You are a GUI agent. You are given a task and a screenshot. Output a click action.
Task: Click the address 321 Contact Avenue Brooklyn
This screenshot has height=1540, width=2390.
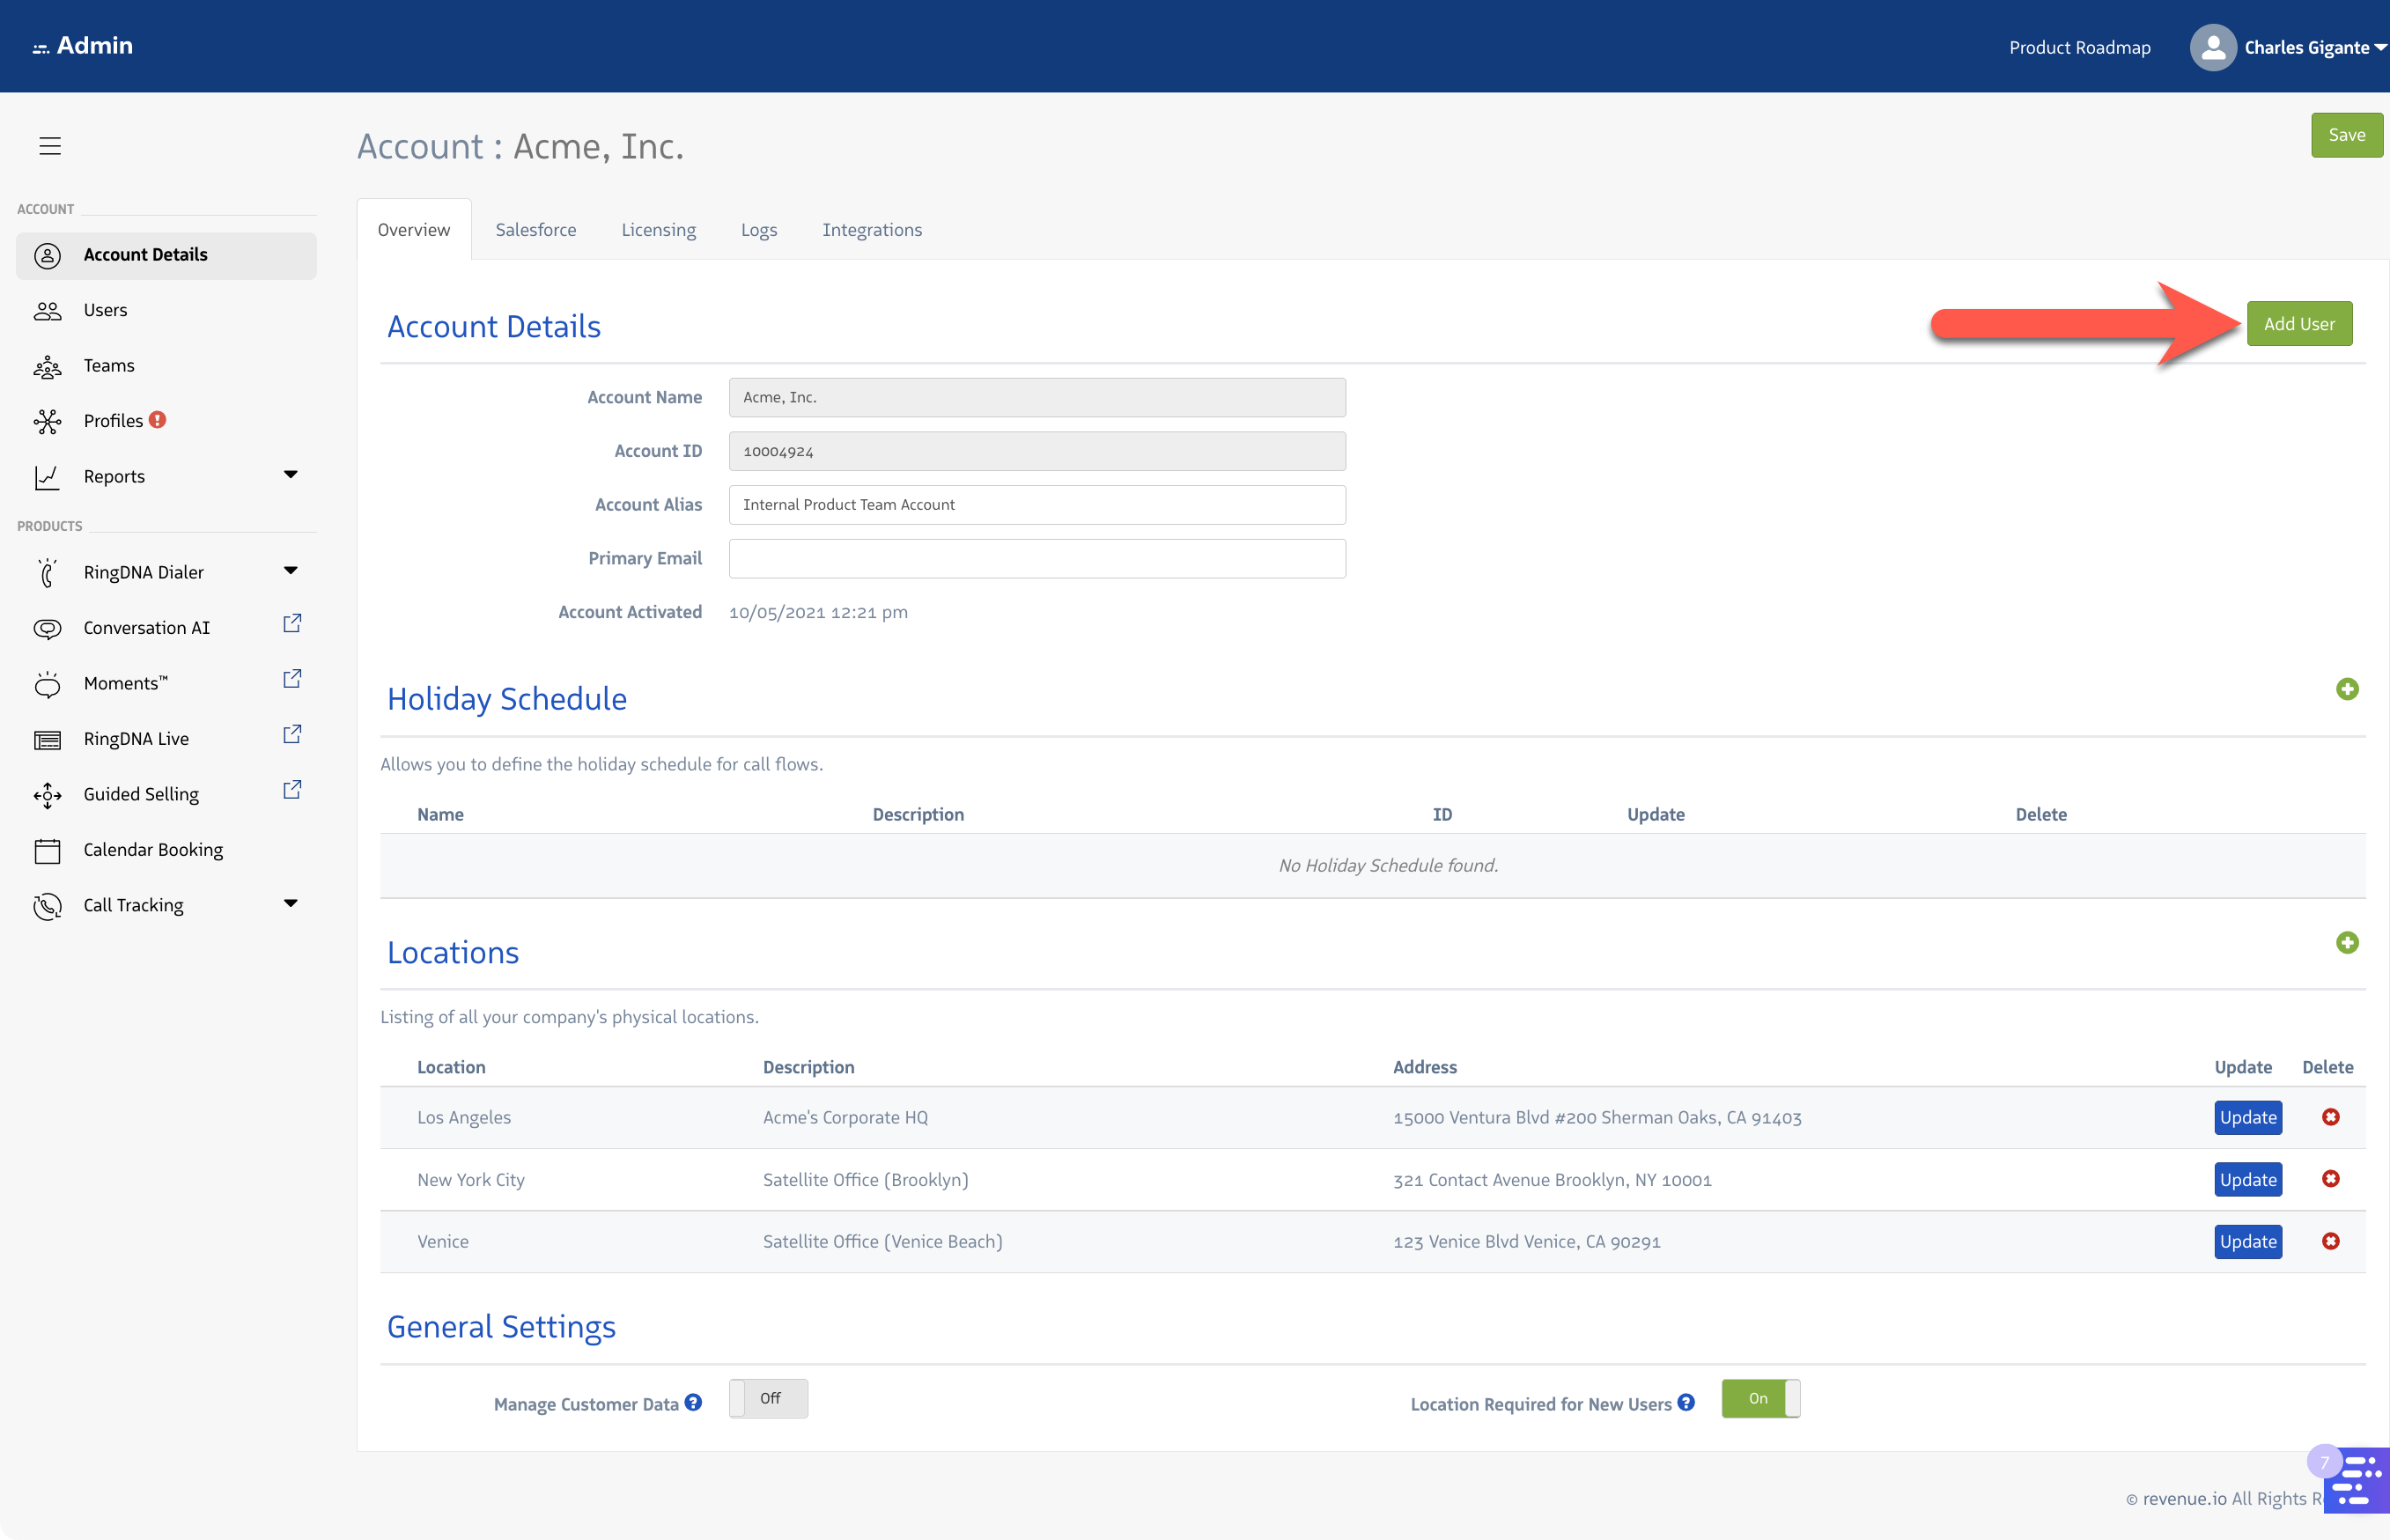click(1552, 1180)
